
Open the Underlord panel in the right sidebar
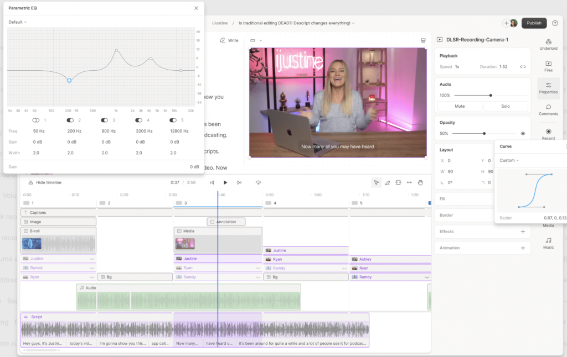tap(548, 44)
